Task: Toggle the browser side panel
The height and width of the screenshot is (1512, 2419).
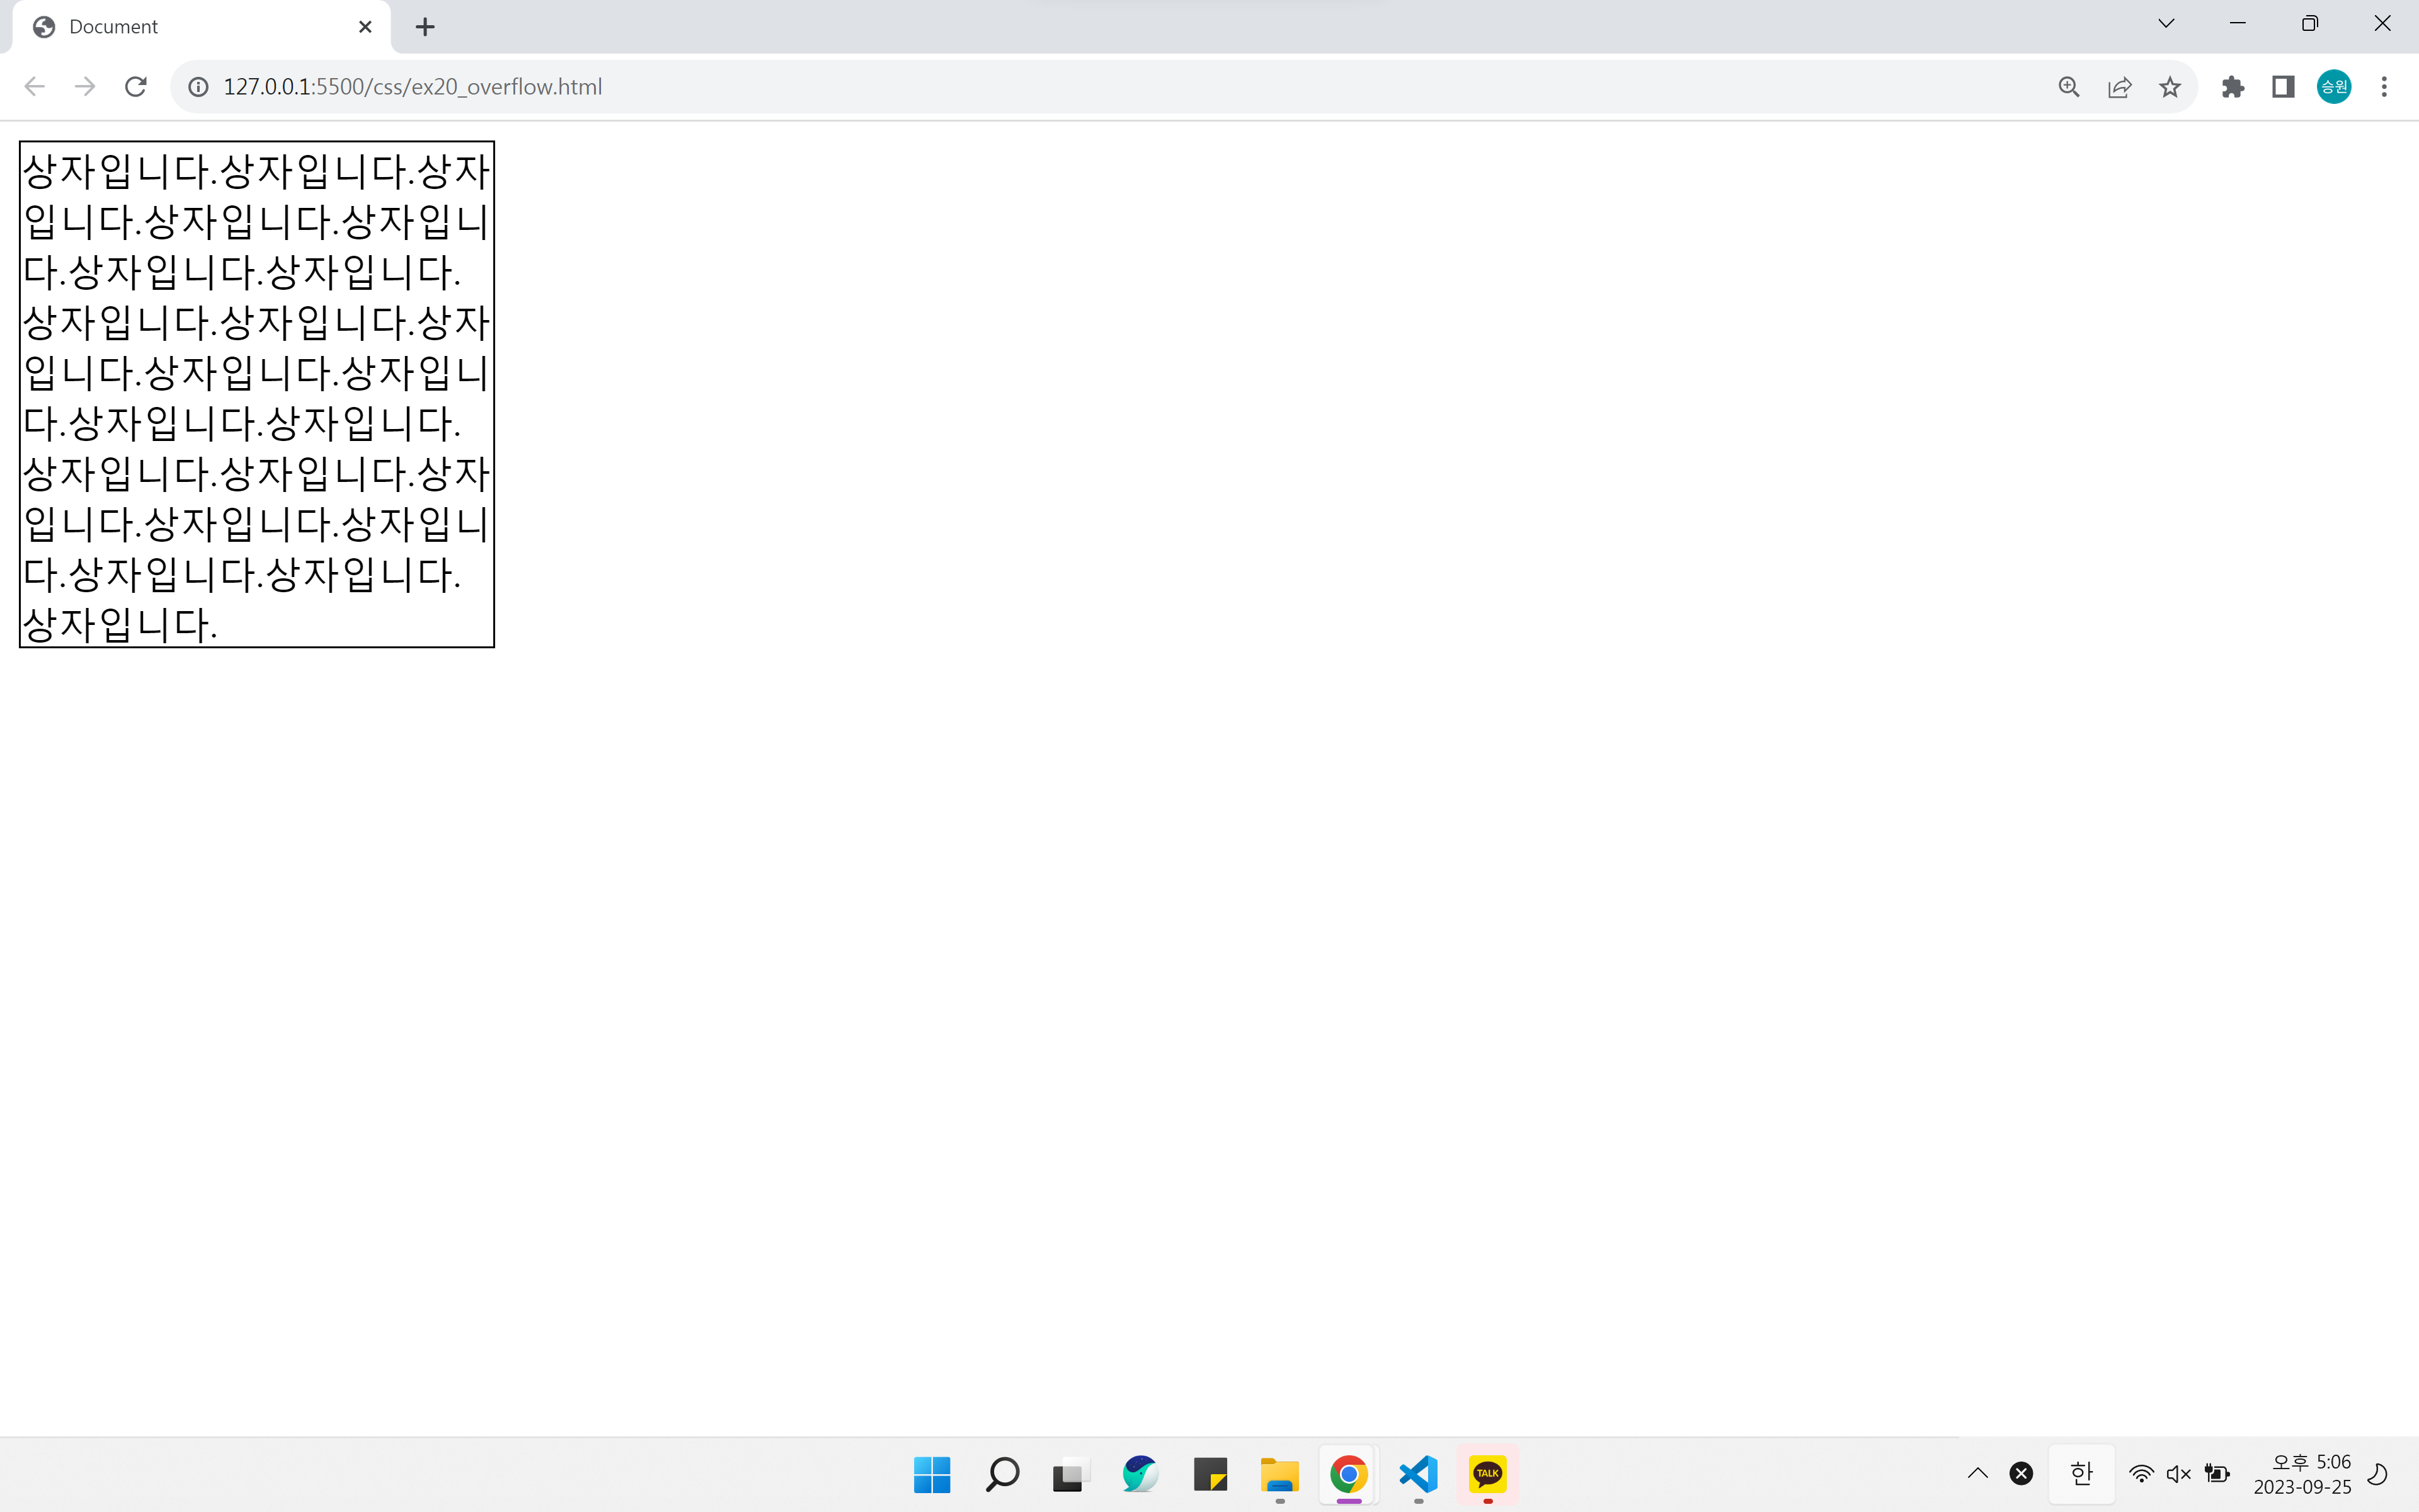Action: point(2283,87)
